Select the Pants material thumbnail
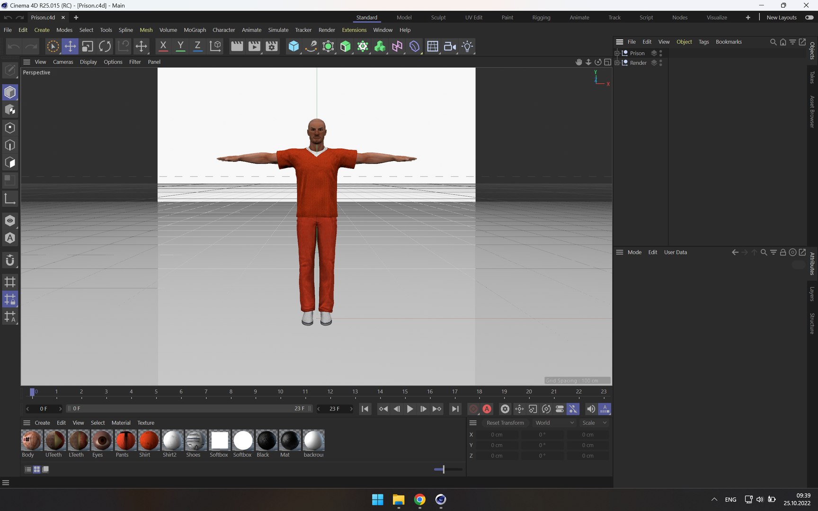818x511 pixels. coord(125,441)
